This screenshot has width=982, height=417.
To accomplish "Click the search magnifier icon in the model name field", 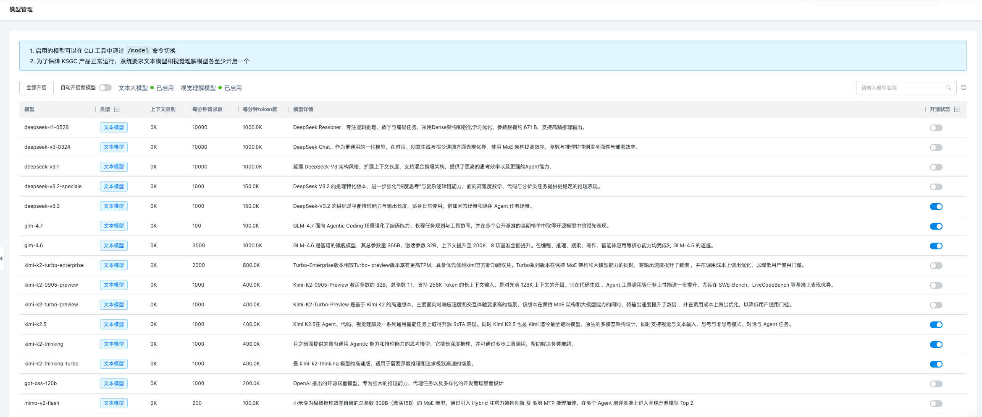I will [948, 88].
